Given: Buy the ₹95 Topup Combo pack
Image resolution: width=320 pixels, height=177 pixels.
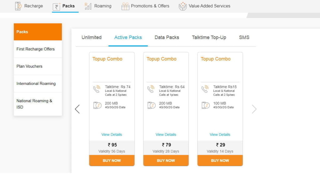Looking at the screenshot, I should pyautogui.click(x=112, y=161).
